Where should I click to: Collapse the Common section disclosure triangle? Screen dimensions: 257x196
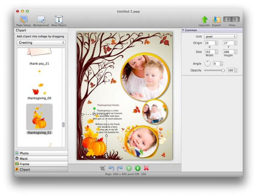183,30
